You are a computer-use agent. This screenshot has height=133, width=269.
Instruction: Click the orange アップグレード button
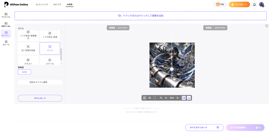239,4
